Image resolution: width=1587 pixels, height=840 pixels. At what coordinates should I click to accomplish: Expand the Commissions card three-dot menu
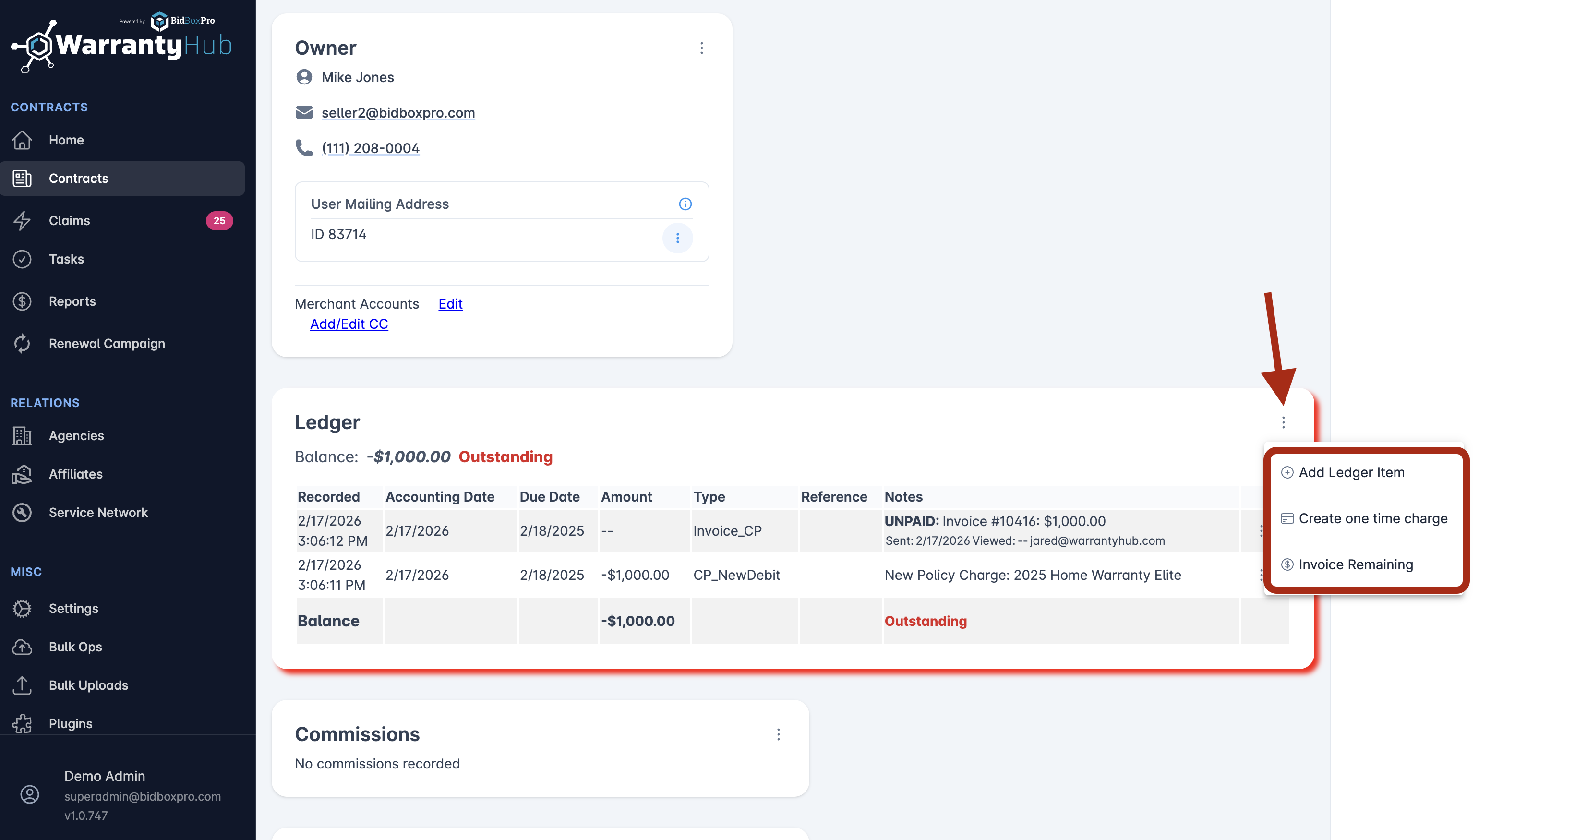[778, 734]
